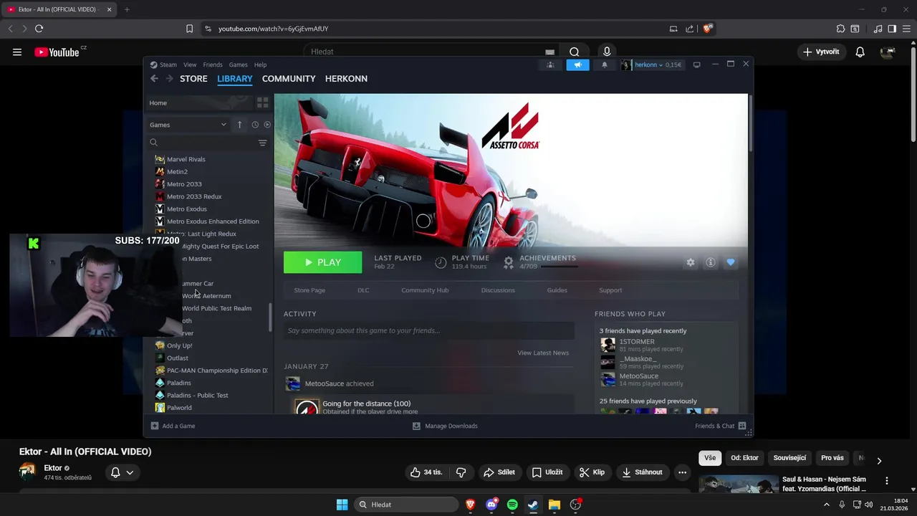Go to Steam COMMUNITY tab
This screenshot has width=917, height=516.
tap(289, 79)
